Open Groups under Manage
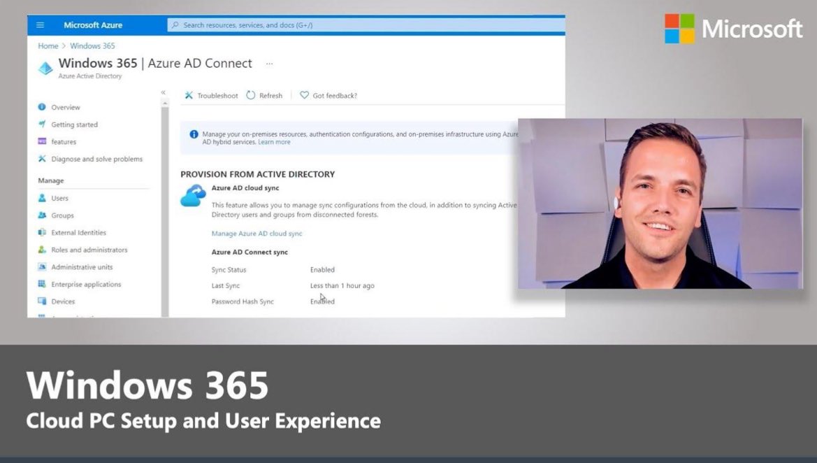 62,215
